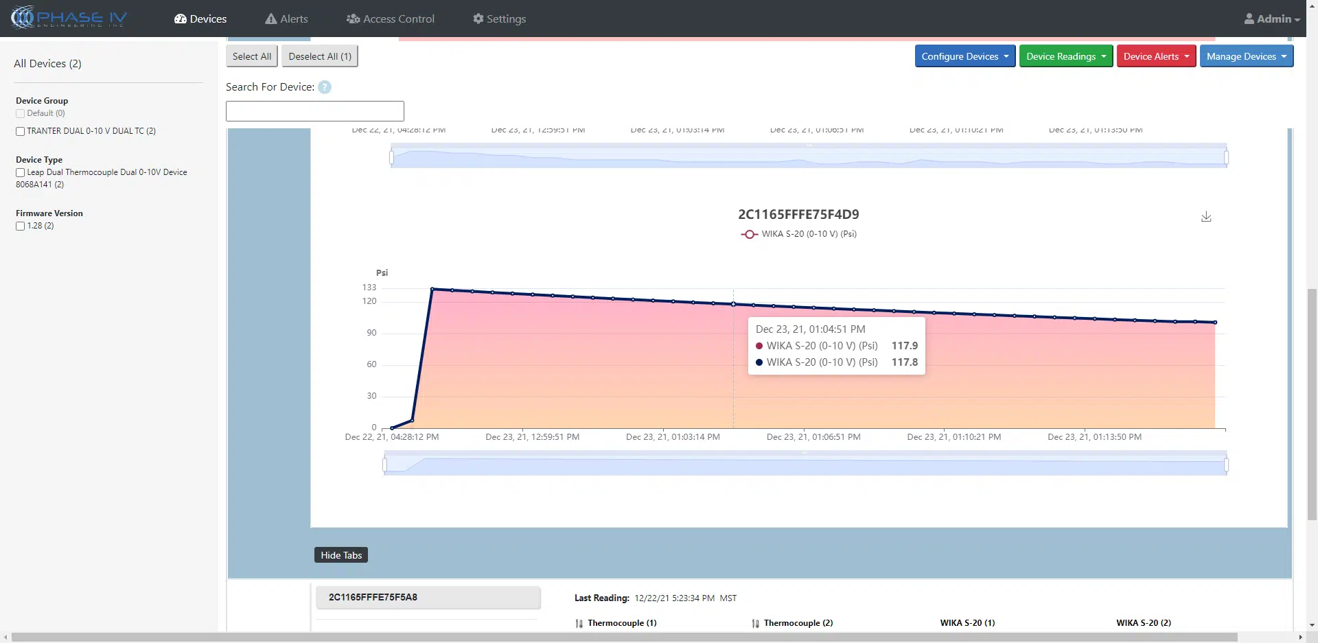Click the Devices gauge icon in navbar

coord(181,19)
